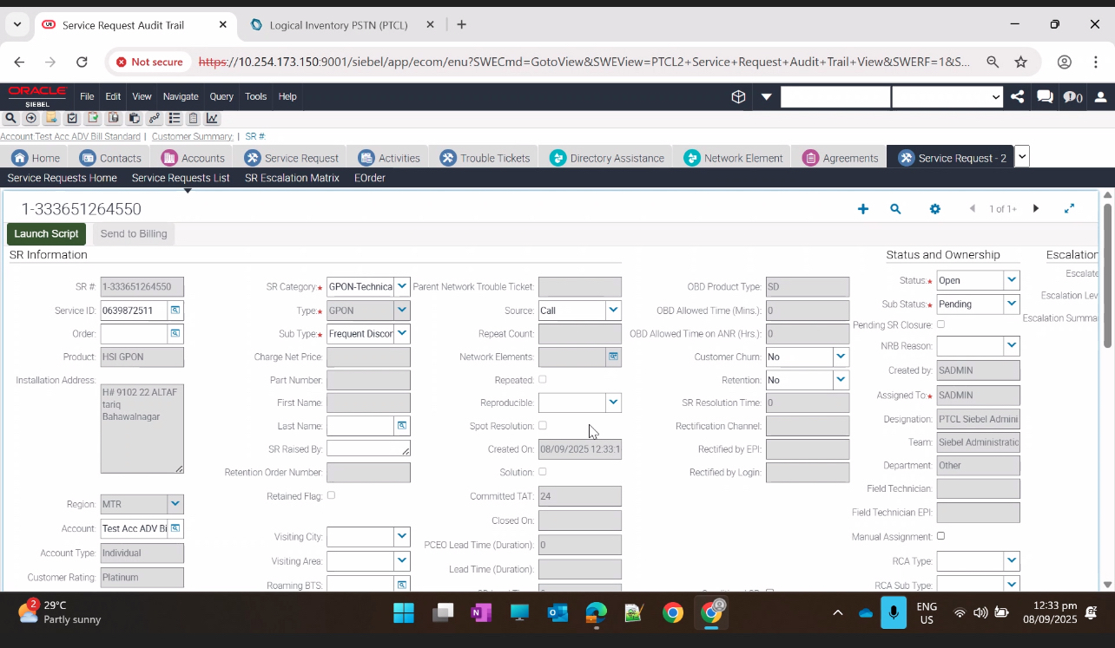Expand the form with the maximize arrows icon
Image resolution: width=1115 pixels, height=648 pixels.
pos(1069,209)
